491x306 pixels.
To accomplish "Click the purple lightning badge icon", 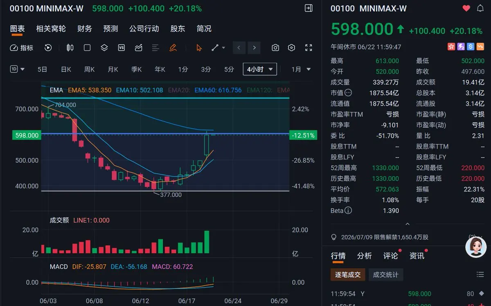I will 461,47.
